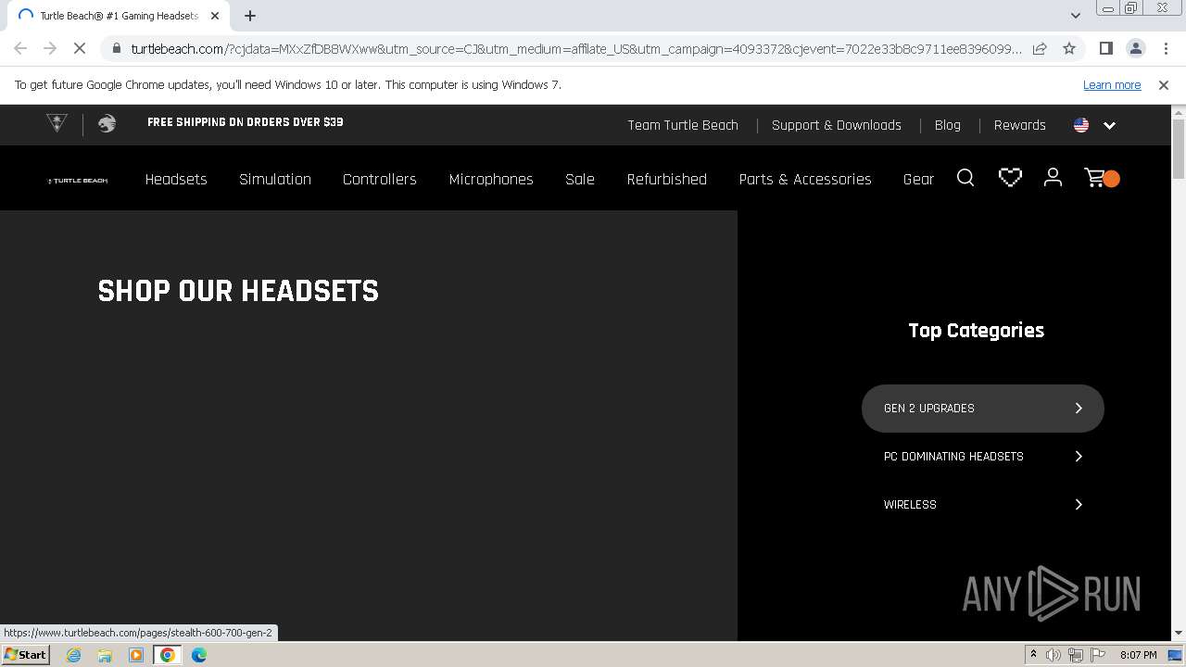This screenshot has width=1186, height=667.
Task: Launch Internet Explorer from taskbar
Action: pyautogui.click(x=74, y=655)
